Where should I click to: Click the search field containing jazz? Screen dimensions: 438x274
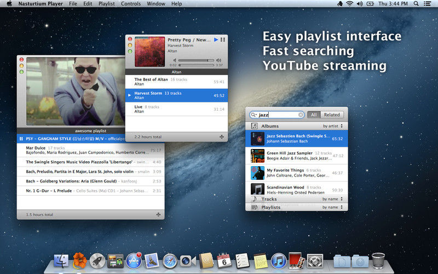click(277, 115)
